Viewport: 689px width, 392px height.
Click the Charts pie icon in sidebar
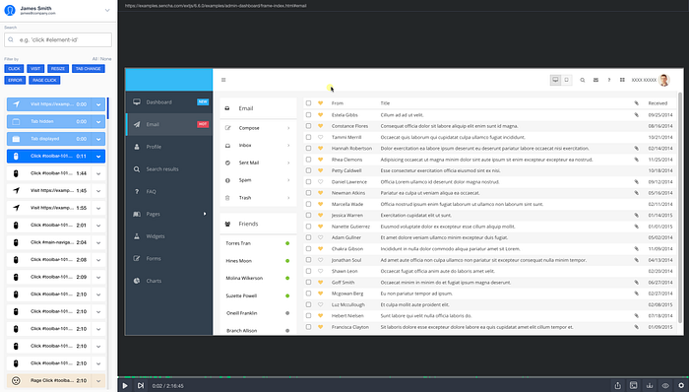[137, 281]
